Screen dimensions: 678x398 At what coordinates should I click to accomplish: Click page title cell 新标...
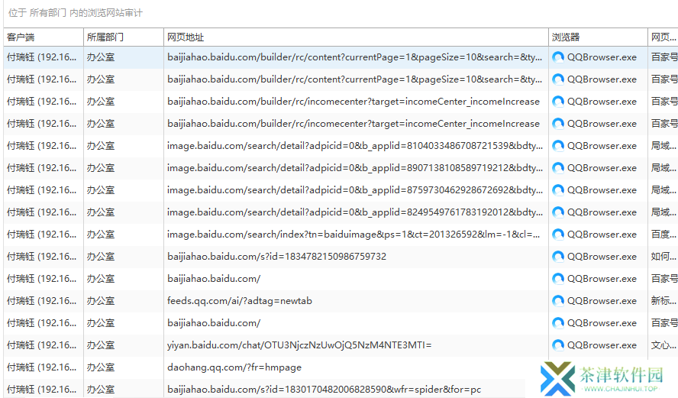(663, 301)
